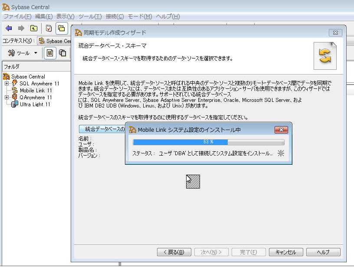This screenshot has width=354, height=267.
Task: Click the sync document icon in wizard header
Action: 325,56
